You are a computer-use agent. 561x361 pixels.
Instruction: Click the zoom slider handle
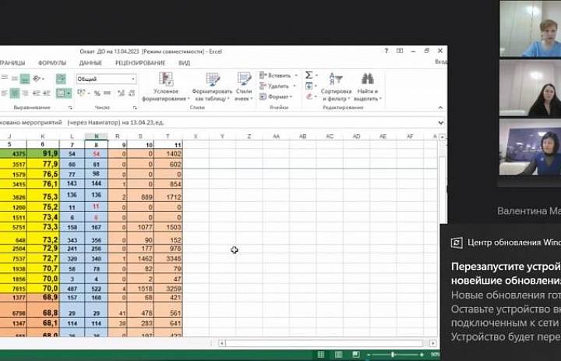(x=393, y=355)
